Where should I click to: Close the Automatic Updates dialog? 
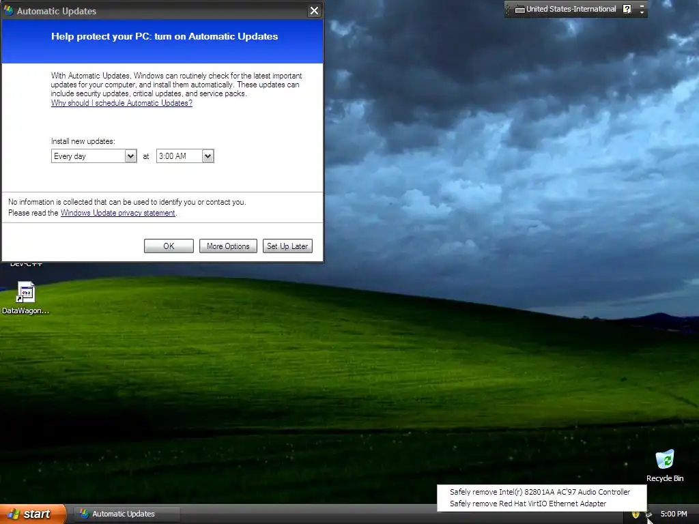tap(314, 11)
